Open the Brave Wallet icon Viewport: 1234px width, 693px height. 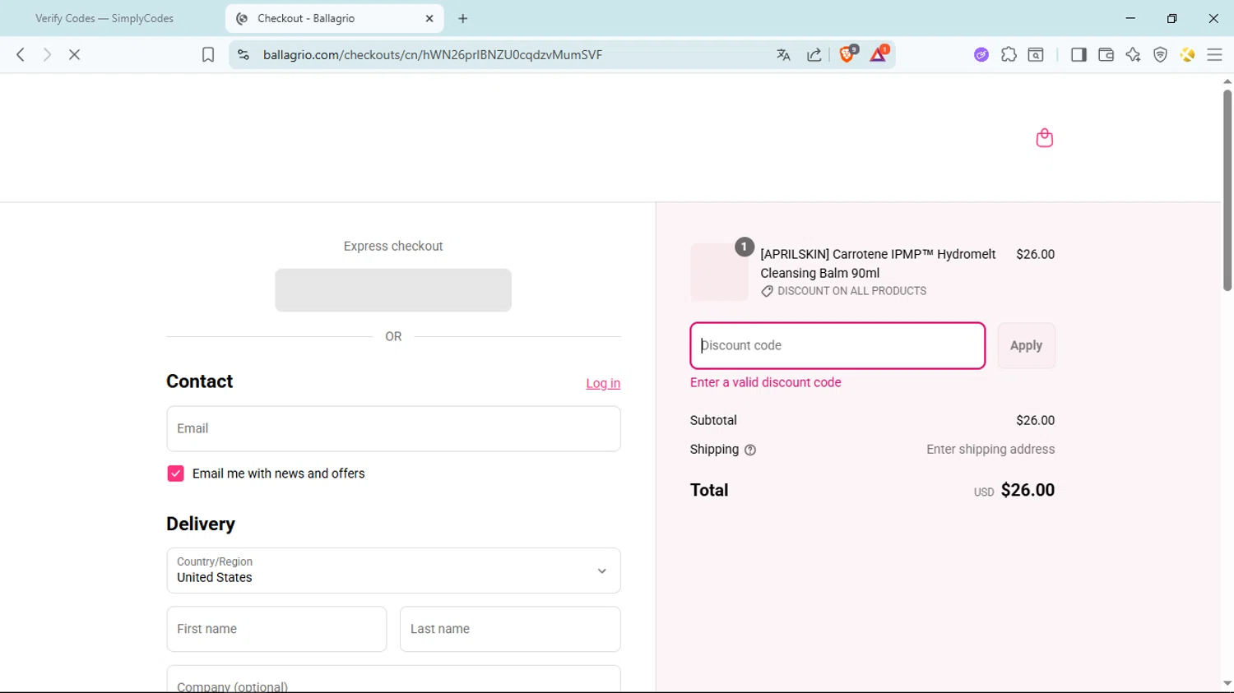[x=1106, y=54]
